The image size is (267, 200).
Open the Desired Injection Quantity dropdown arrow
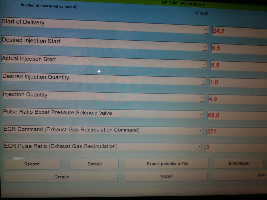pos(203,81)
